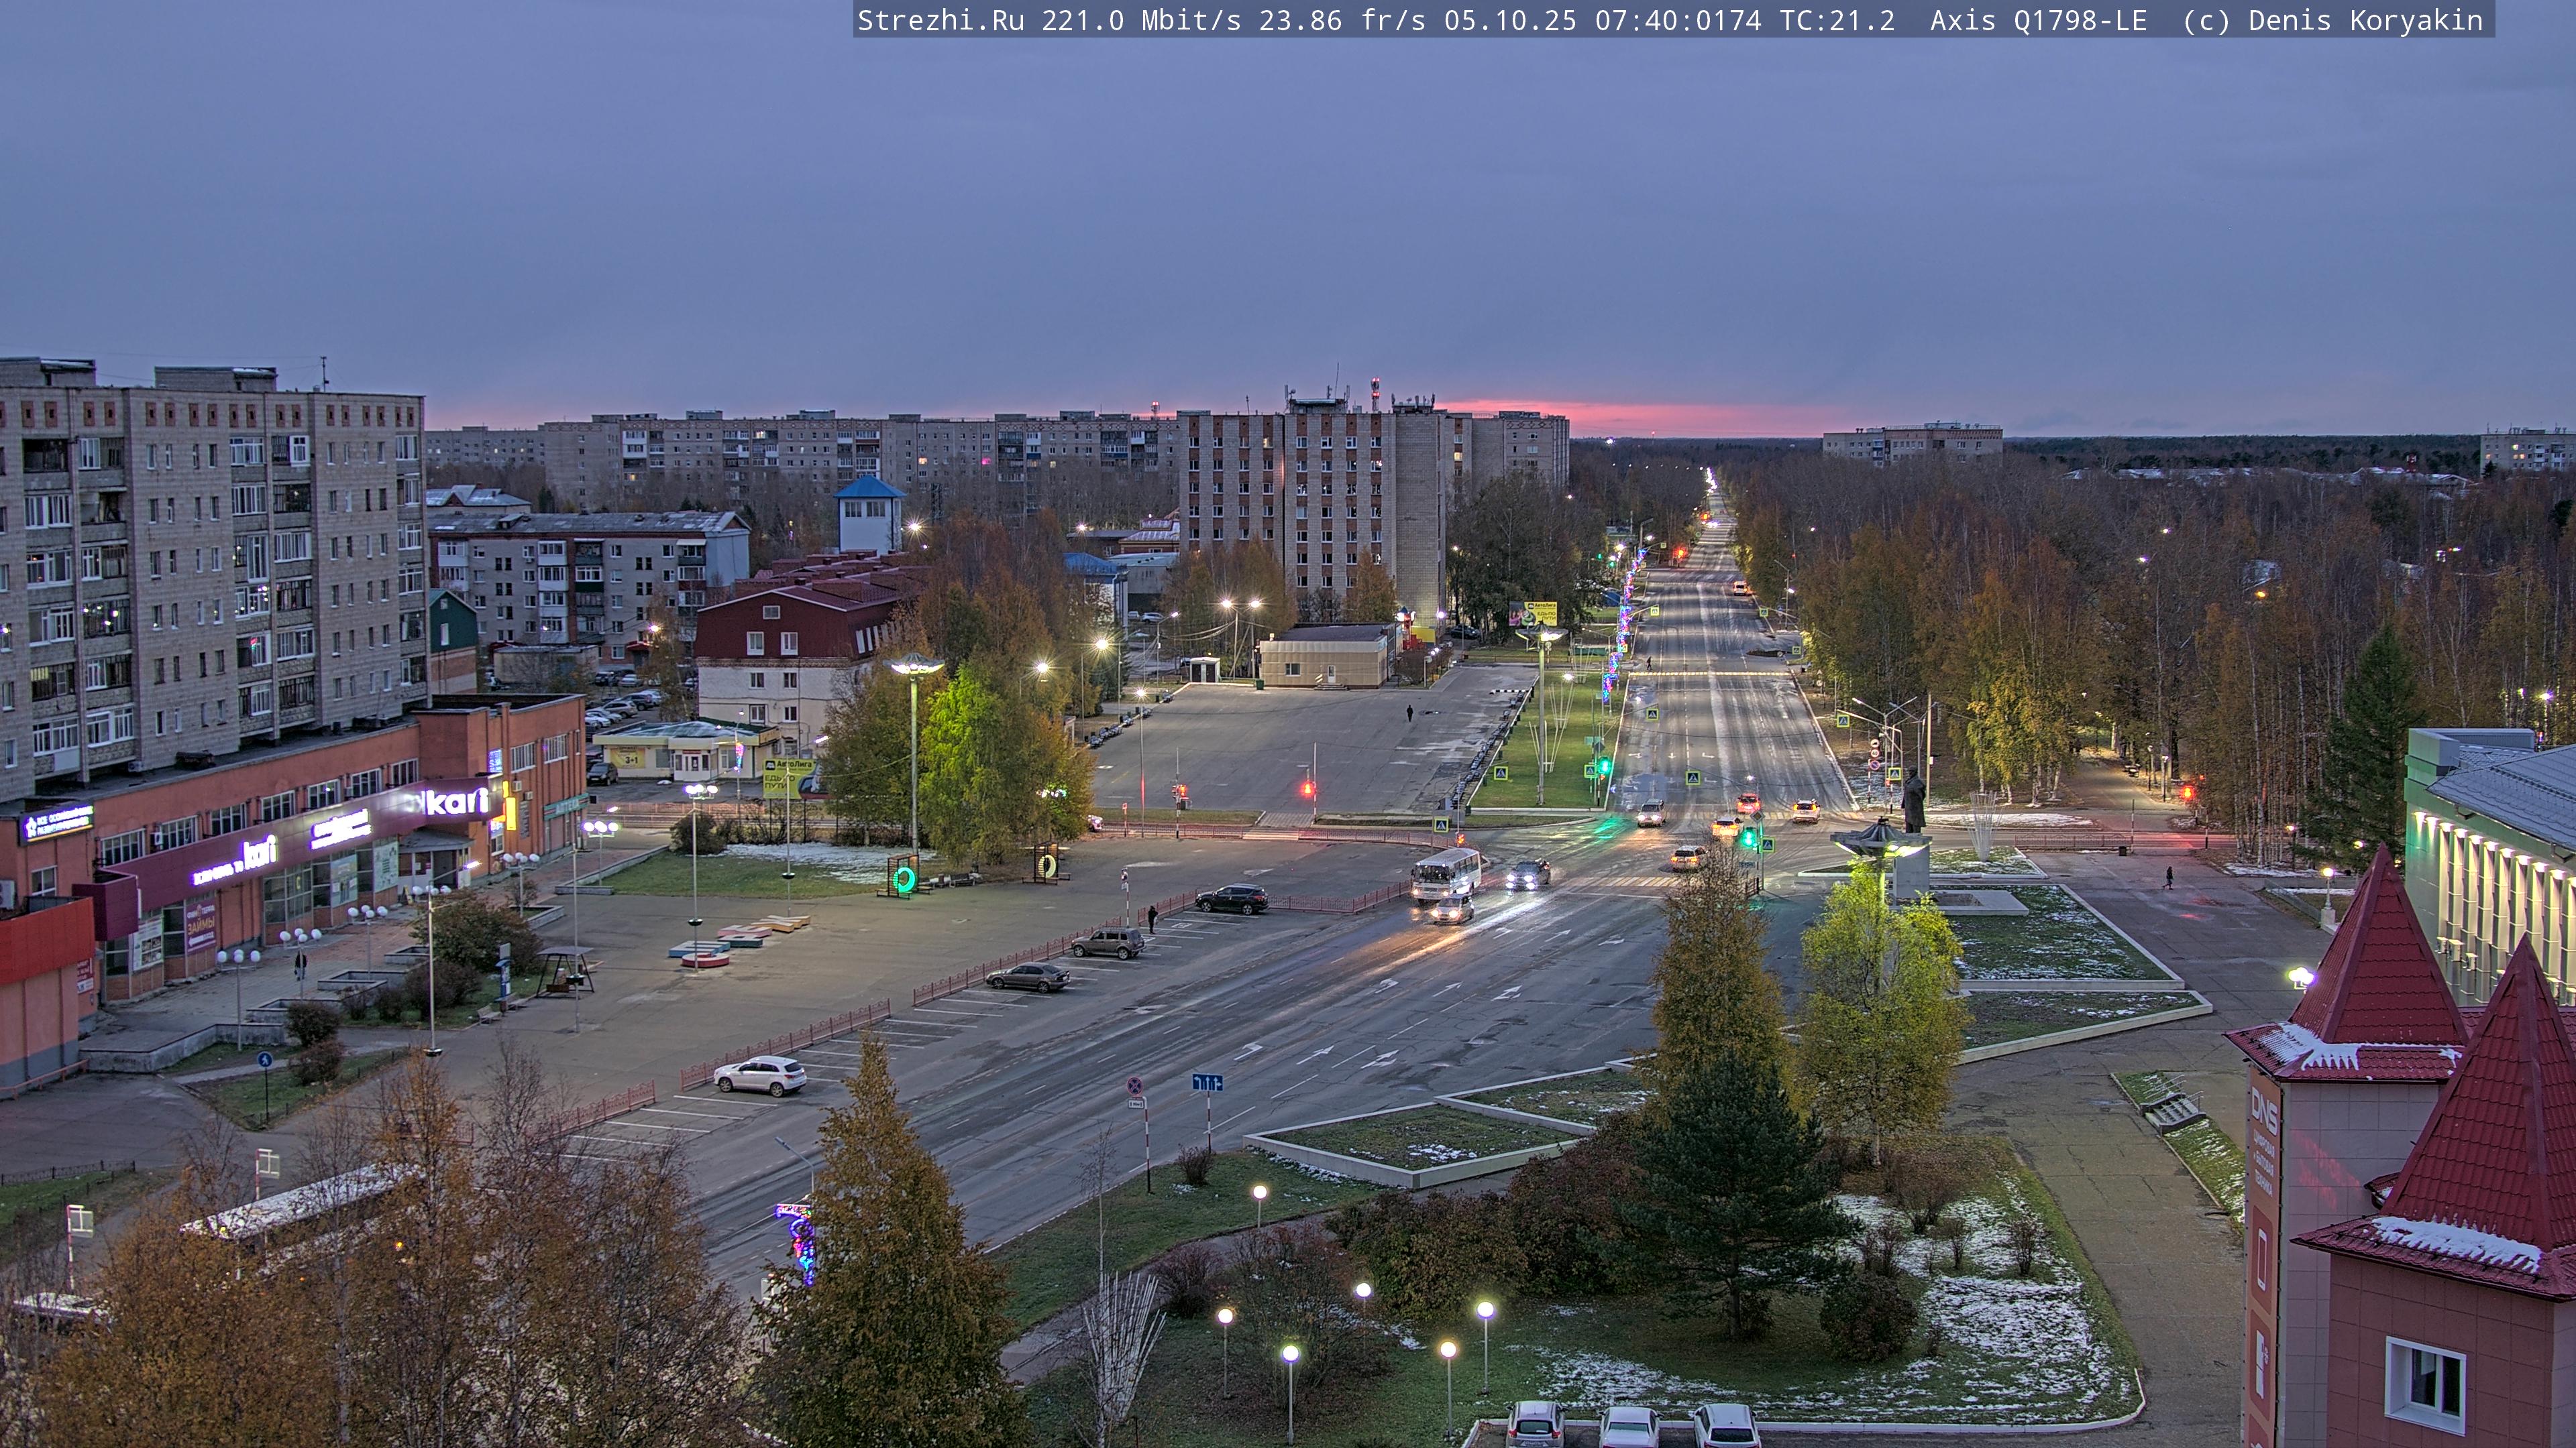
Task: Click the dark statue on the pedestal
Action: (x=1913, y=800)
